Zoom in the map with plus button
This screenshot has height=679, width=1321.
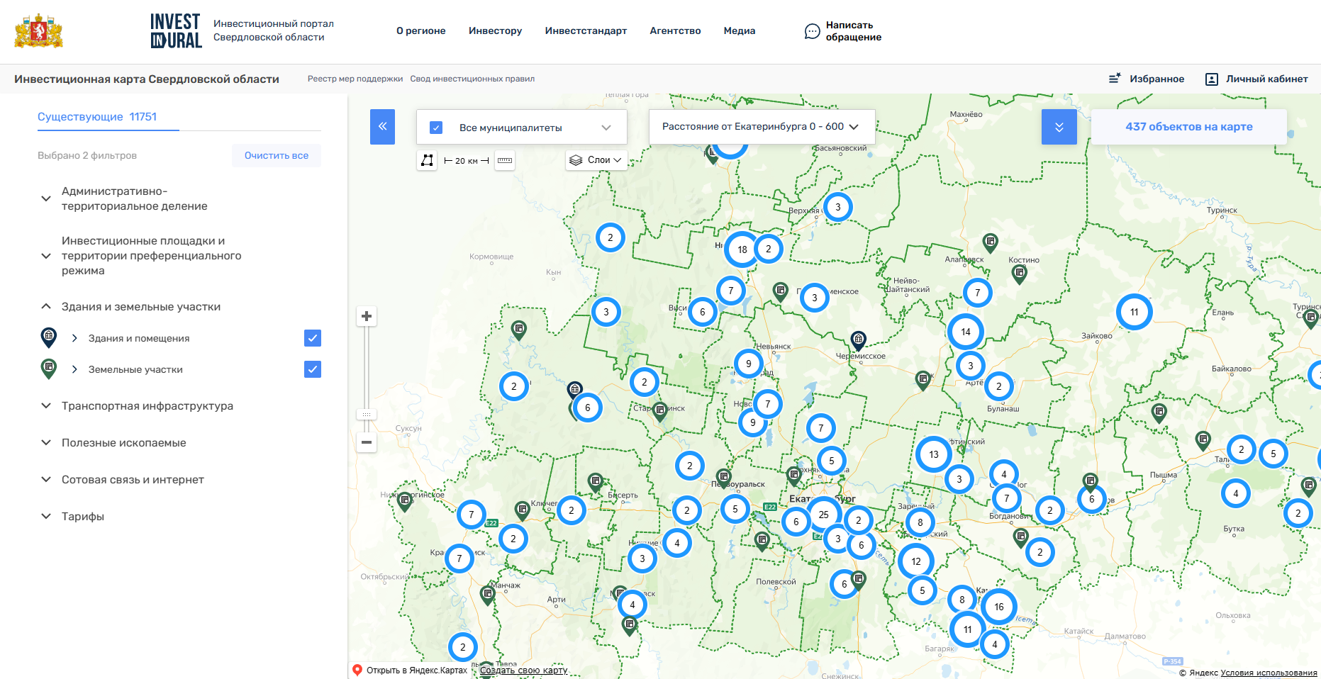[367, 316]
